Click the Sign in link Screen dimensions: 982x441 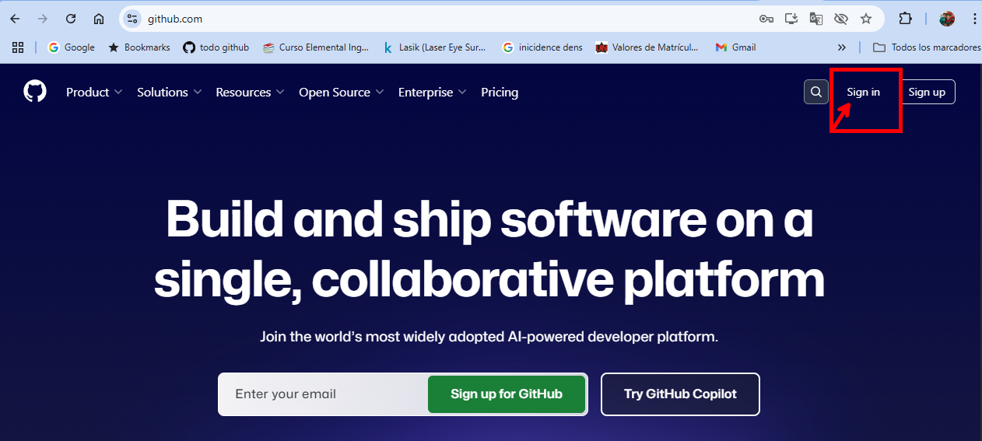[864, 92]
